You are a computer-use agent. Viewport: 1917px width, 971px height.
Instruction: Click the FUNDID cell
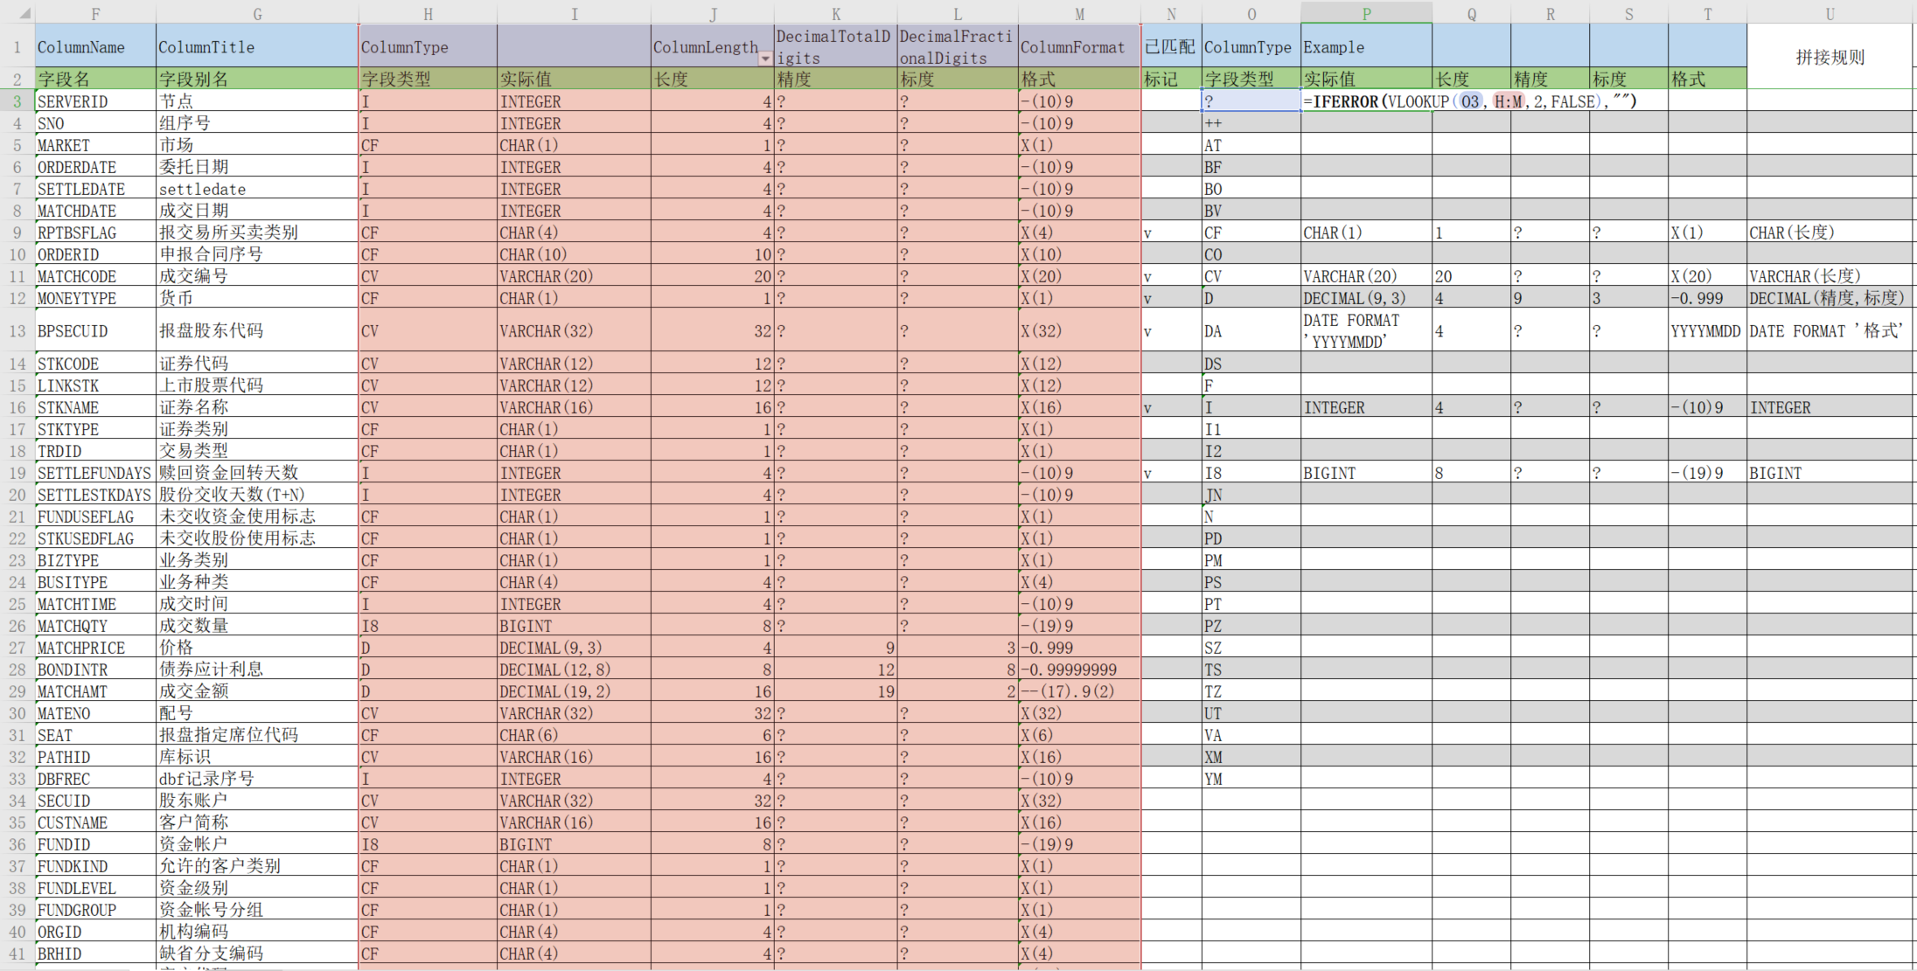tap(95, 844)
